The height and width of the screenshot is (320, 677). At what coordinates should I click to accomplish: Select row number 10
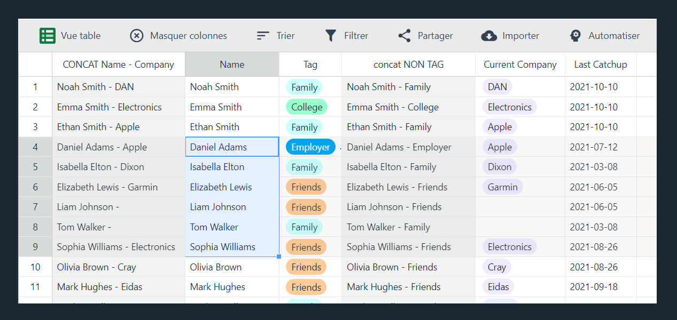tap(35, 267)
